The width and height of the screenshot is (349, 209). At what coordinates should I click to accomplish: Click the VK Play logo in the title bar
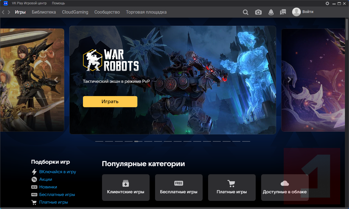(x=6, y=3)
